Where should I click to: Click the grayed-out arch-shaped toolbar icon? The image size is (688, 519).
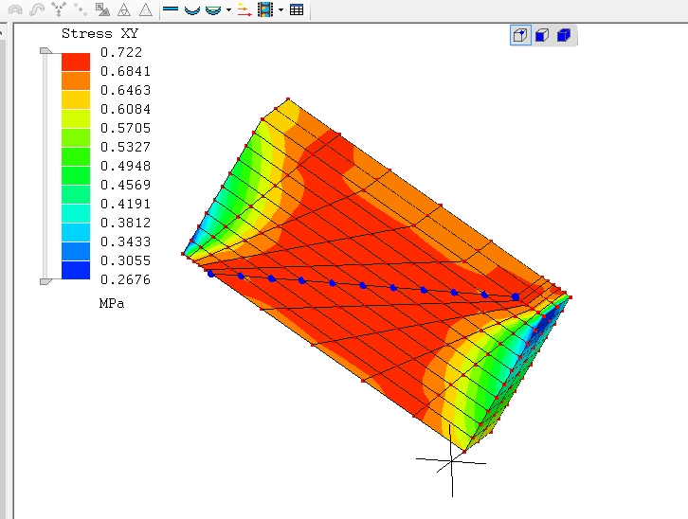16,9
